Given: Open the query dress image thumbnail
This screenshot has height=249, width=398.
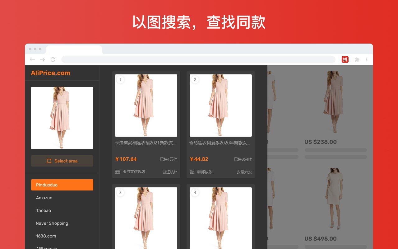Looking at the screenshot, I should tap(62, 118).
